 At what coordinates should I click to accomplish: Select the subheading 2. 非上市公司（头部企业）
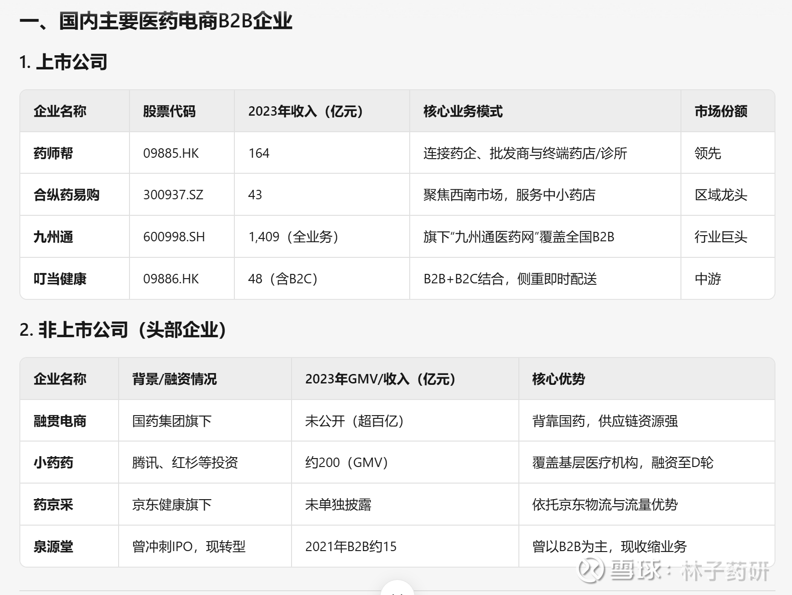pyautogui.click(x=123, y=330)
